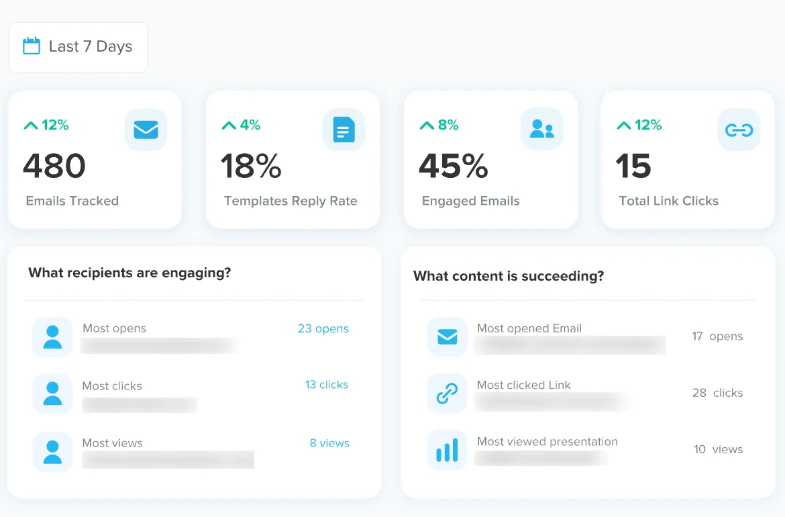This screenshot has width=785, height=517.
Task: Open the 8 views link
Action: coord(329,443)
